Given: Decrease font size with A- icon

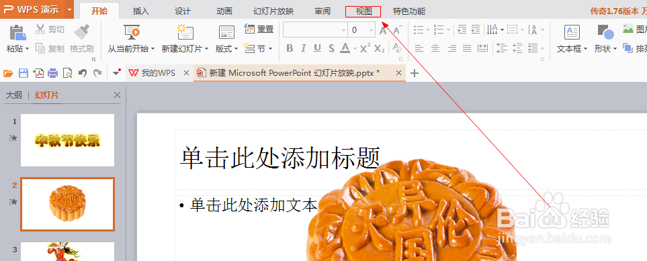Looking at the screenshot, I should pyautogui.click(x=397, y=30).
